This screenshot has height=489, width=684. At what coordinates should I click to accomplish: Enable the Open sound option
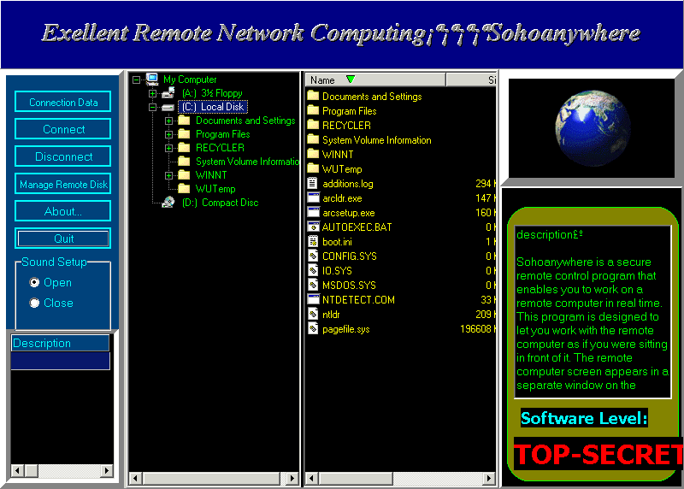(34, 282)
